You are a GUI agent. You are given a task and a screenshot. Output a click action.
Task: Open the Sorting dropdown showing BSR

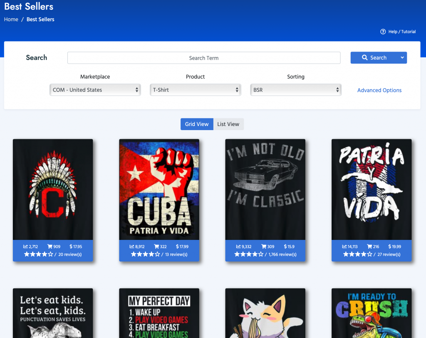(296, 90)
